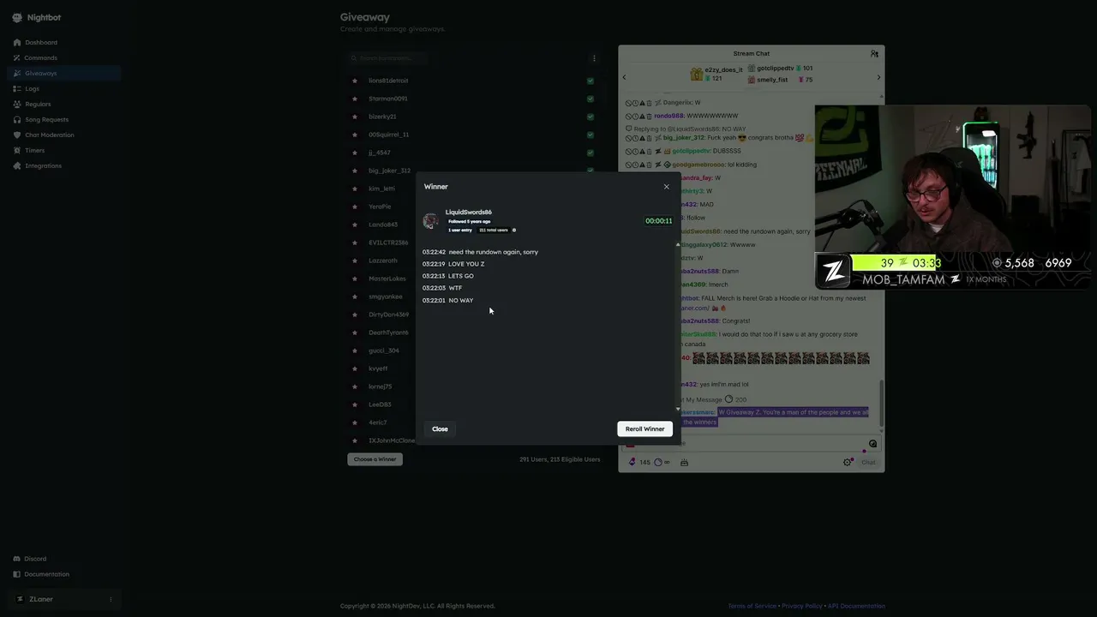
Task: Click the Song Requests music icon
Action: pyautogui.click(x=16, y=119)
